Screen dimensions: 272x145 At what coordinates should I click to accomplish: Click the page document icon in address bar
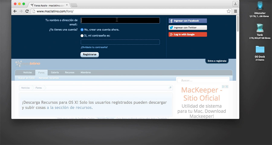(x=34, y=11)
